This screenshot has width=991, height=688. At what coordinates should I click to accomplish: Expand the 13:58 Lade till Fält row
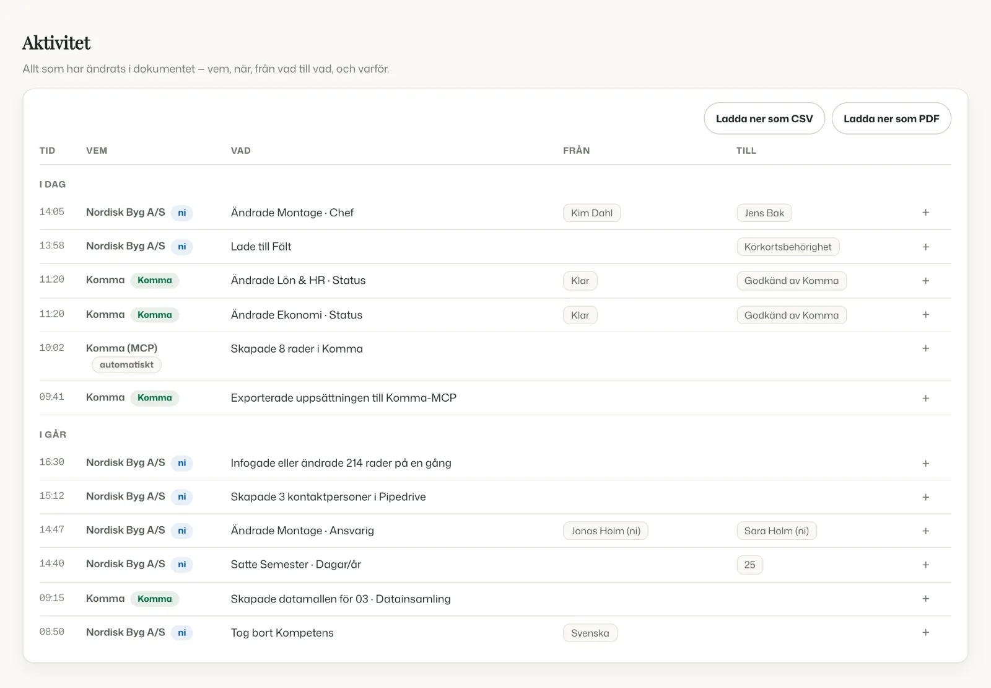925,247
